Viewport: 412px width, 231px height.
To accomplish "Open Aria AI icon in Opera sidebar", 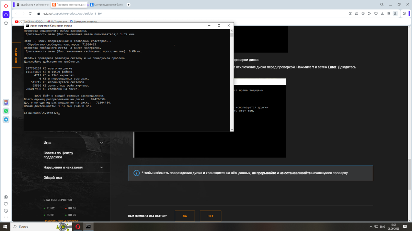I will pos(6,102).
